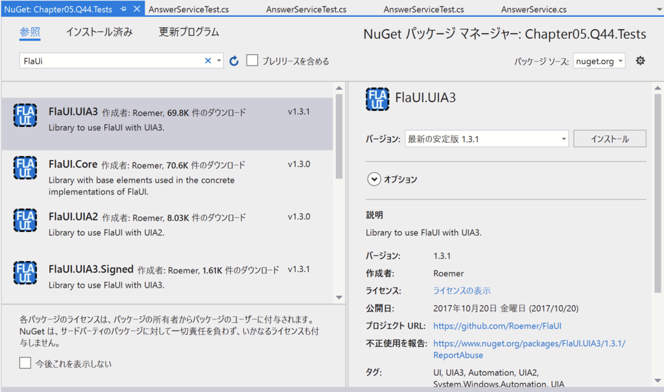Click details pane scroll down arrow

coord(658,380)
